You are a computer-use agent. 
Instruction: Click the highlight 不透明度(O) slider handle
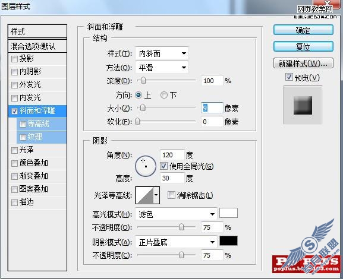181,227
